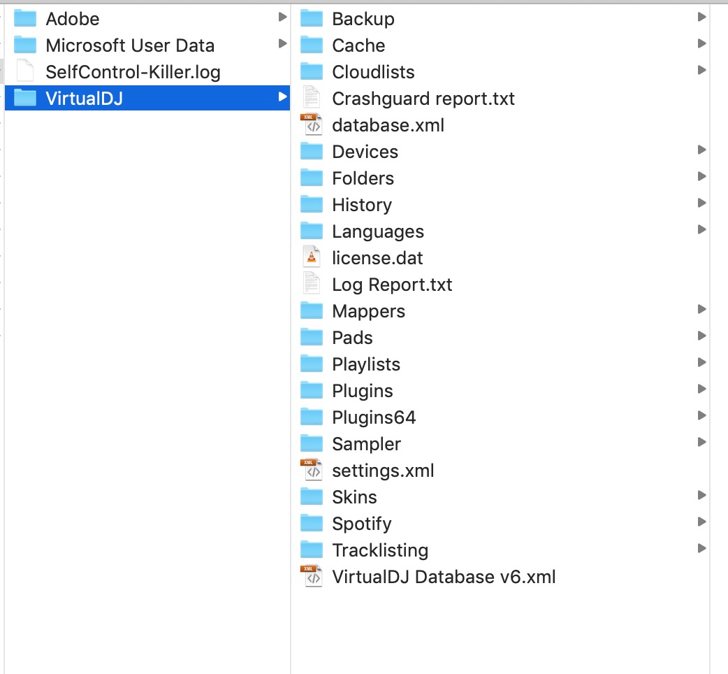This screenshot has width=728, height=674.
Task: Select the Adobe folder name
Action: point(73,19)
